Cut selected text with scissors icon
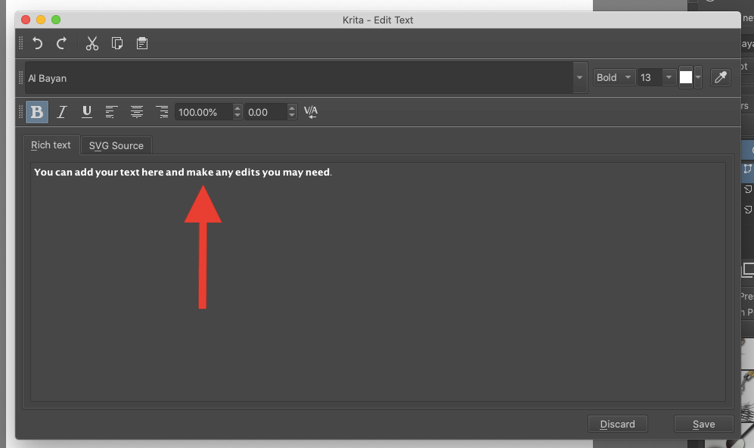 tap(92, 43)
